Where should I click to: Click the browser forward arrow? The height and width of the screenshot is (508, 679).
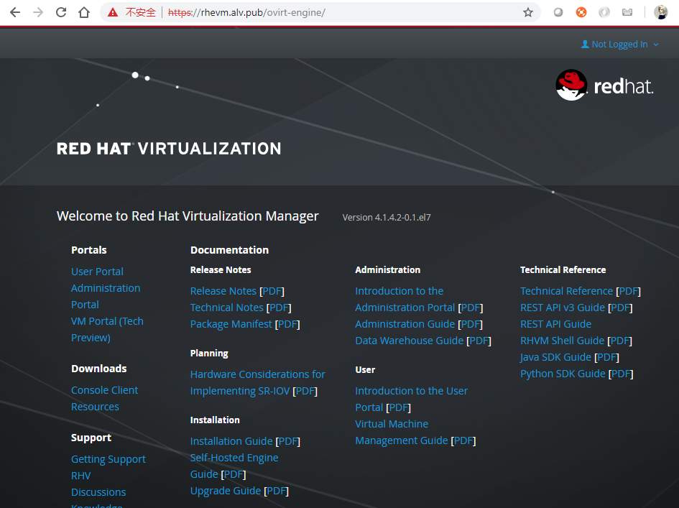pyautogui.click(x=38, y=12)
